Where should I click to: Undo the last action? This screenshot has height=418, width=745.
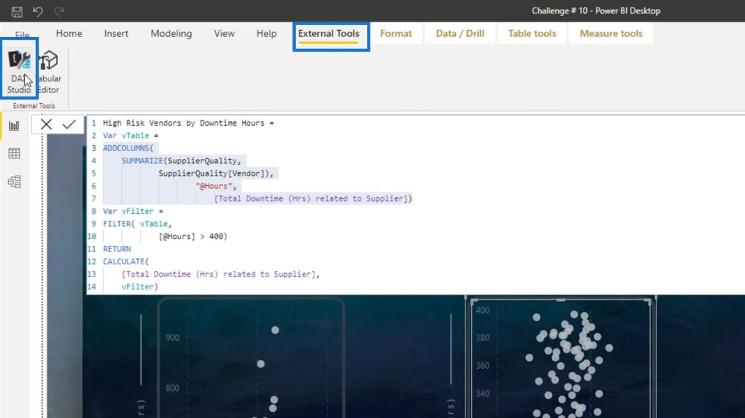coord(38,12)
